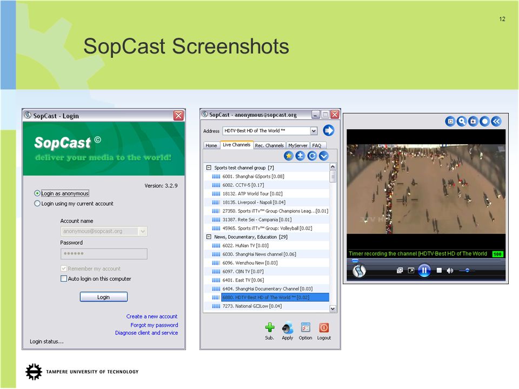Click the pop-out arrow icon in player controls

click(411, 271)
